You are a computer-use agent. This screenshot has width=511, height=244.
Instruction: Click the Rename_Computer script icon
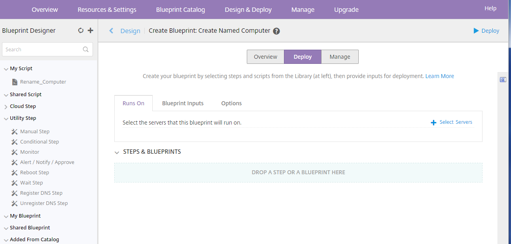(15, 82)
